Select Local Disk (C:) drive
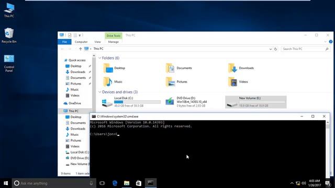The image size is (335, 188). tap(131, 102)
